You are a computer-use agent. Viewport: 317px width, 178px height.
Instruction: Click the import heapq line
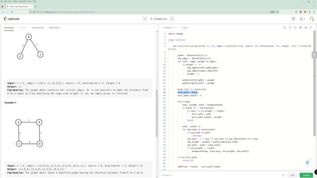click(x=175, y=34)
